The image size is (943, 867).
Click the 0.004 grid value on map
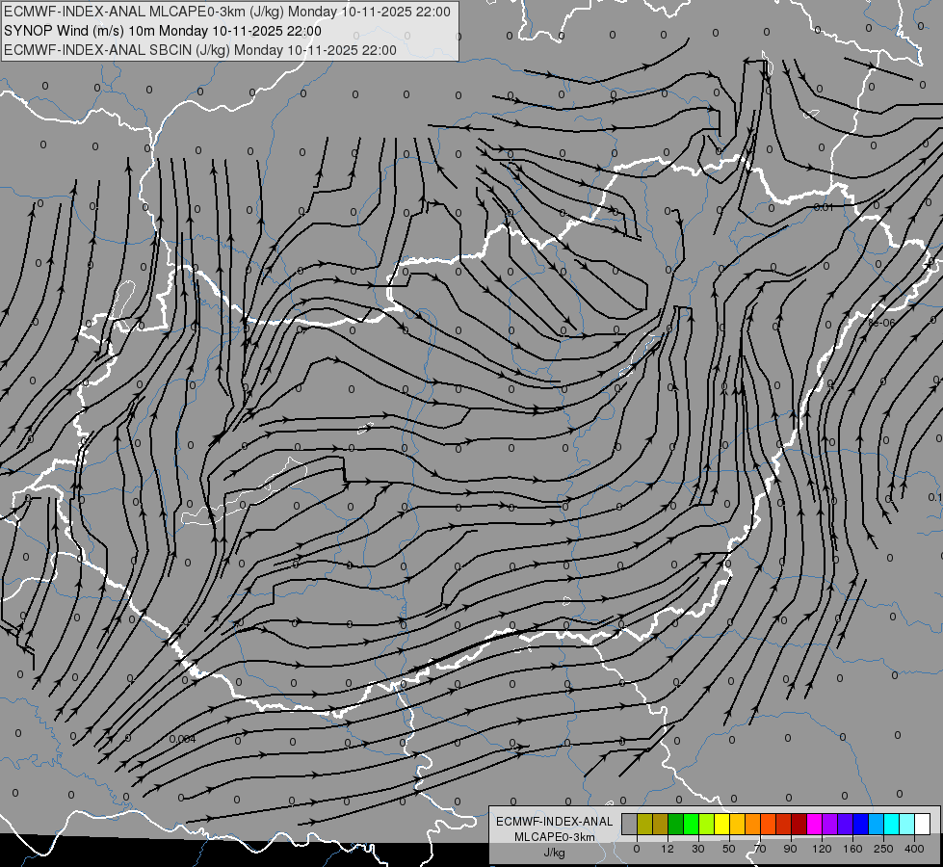coord(182,739)
